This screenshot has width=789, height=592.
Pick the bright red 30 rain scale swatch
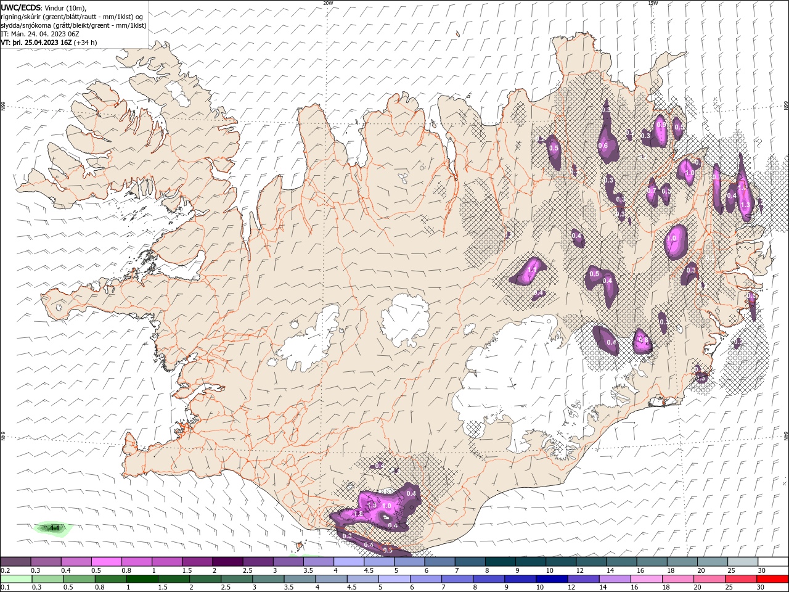tap(772, 579)
